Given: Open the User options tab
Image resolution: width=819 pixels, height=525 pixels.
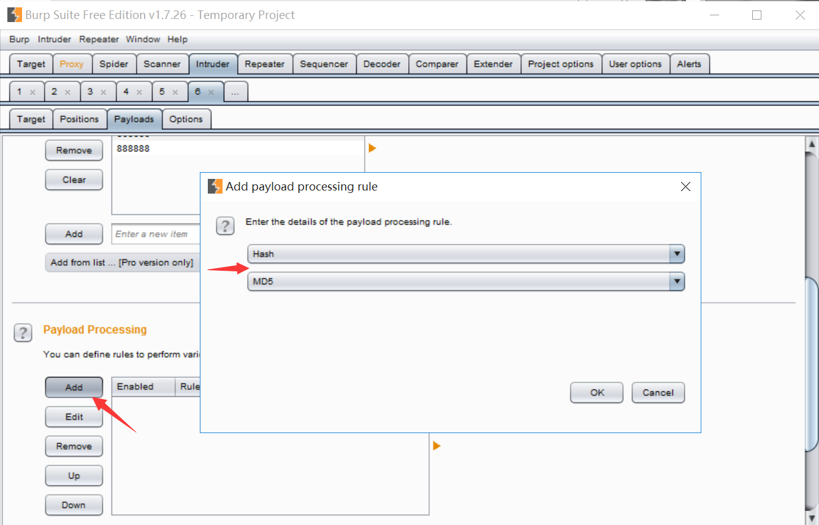Looking at the screenshot, I should click(635, 64).
